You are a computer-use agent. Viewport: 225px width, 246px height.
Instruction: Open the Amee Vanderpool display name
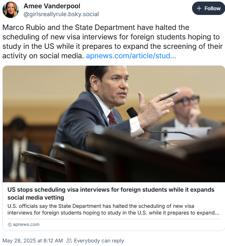click(x=52, y=6)
